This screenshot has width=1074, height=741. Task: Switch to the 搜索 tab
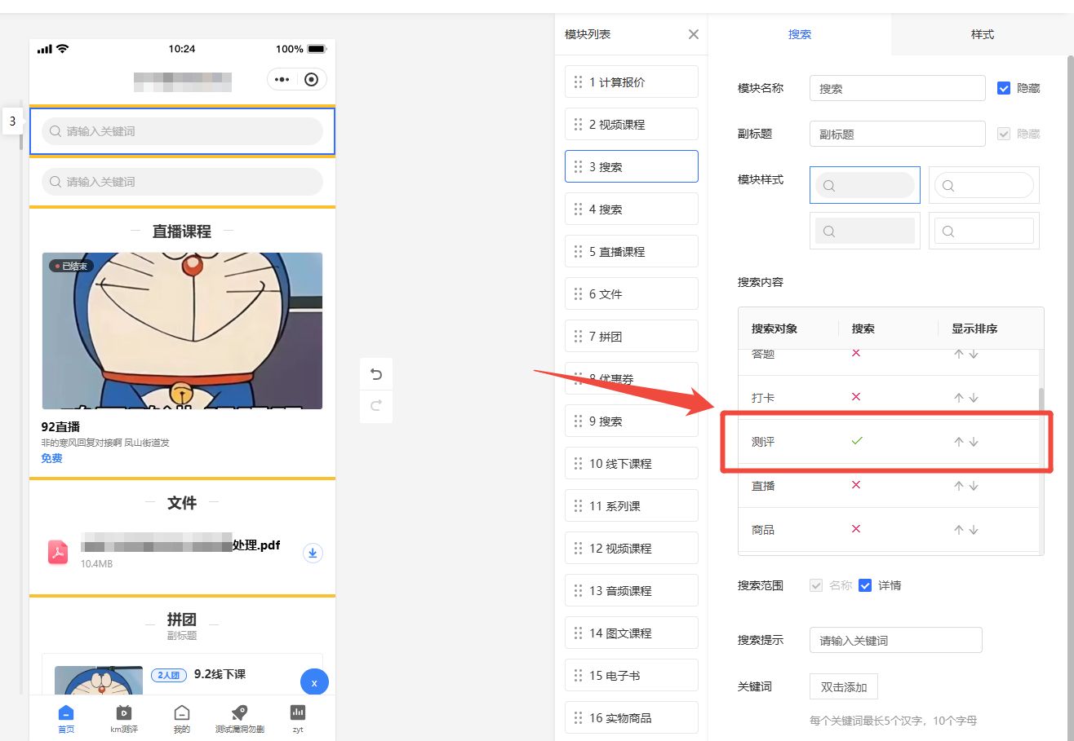click(800, 34)
